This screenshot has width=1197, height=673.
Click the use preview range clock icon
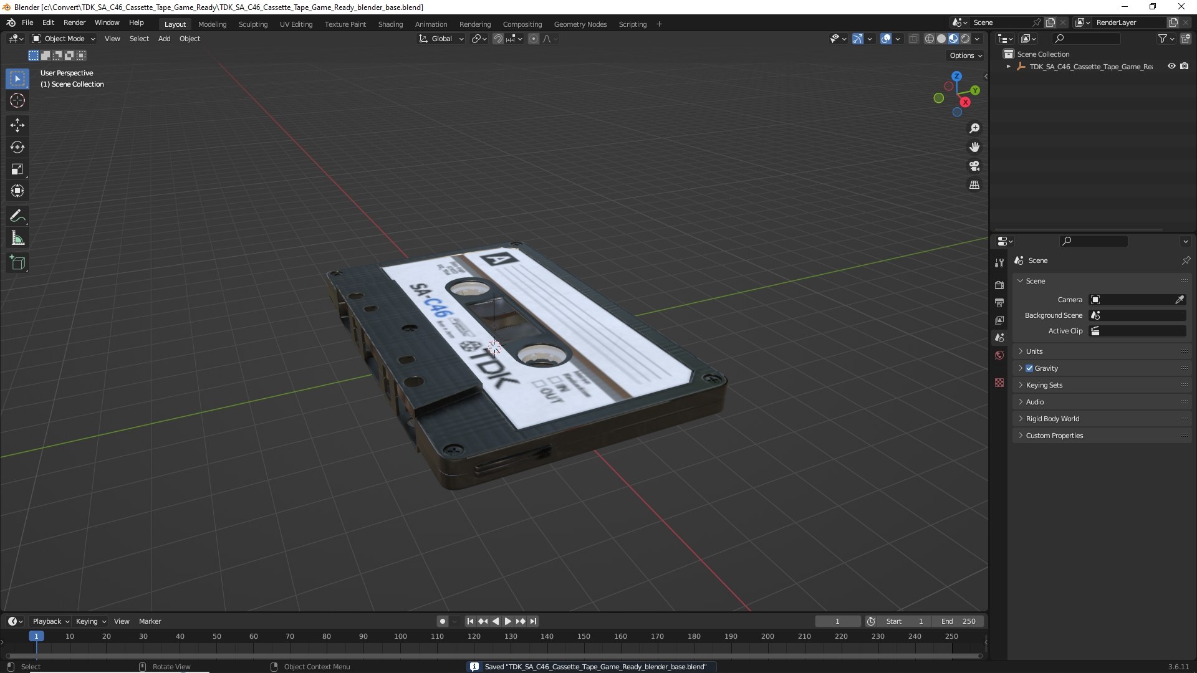click(871, 621)
